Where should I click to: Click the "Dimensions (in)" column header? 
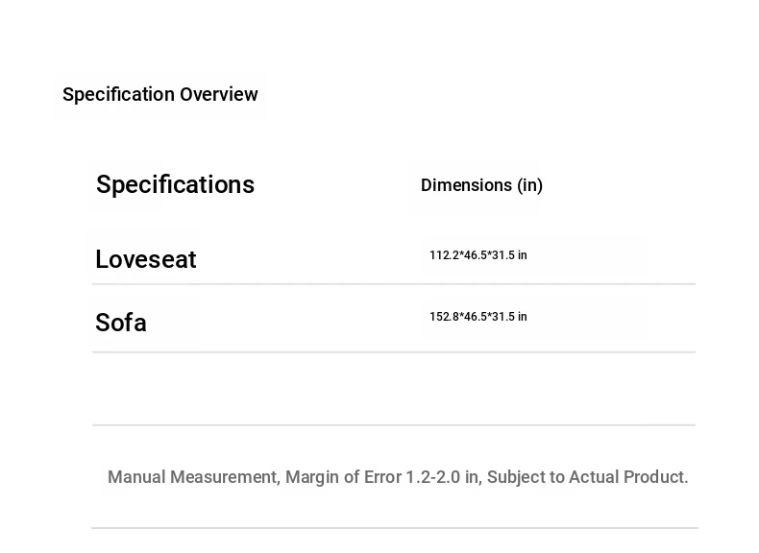[481, 185]
